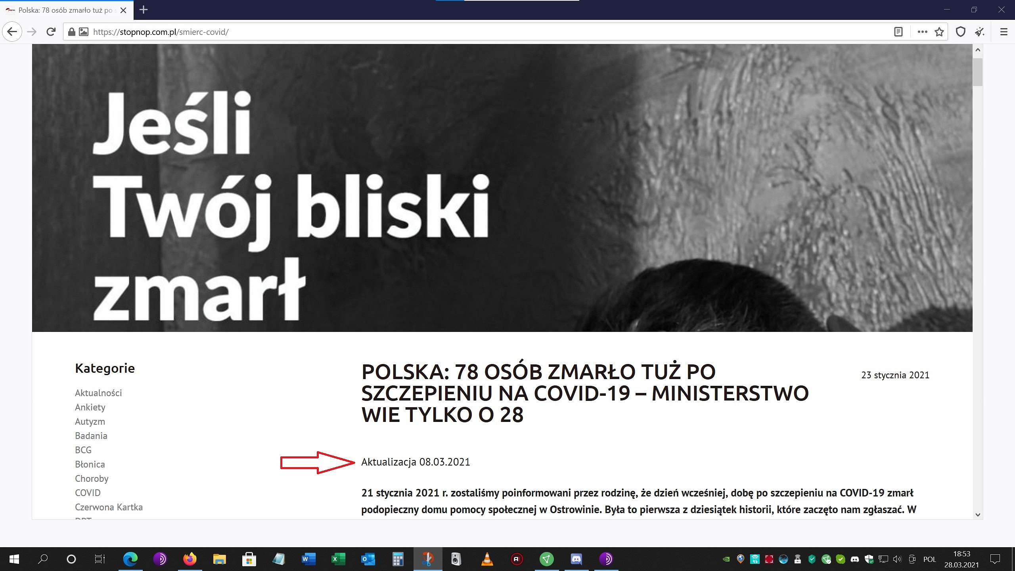Screen dimensions: 1015x571
Task: Switch input language via POL indicator
Action: point(929,559)
